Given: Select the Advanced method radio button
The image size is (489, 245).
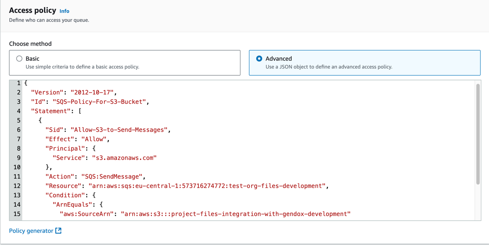Looking at the screenshot, I should pyautogui.click(x=259, y=59).
